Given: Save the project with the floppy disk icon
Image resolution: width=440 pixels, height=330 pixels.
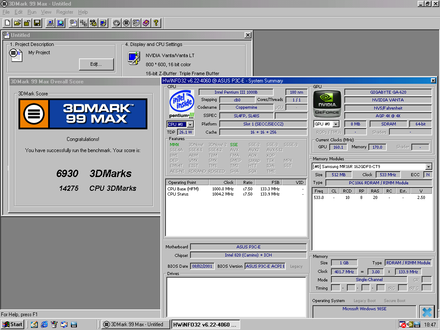Looking at the screenshot, I should tap(37, 23).
